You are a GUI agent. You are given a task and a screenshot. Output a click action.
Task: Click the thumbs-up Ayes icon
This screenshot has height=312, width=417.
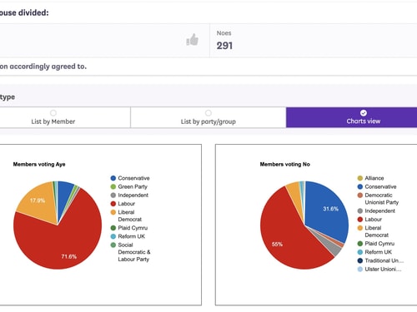pyautogui.click(x=192, y=40)
